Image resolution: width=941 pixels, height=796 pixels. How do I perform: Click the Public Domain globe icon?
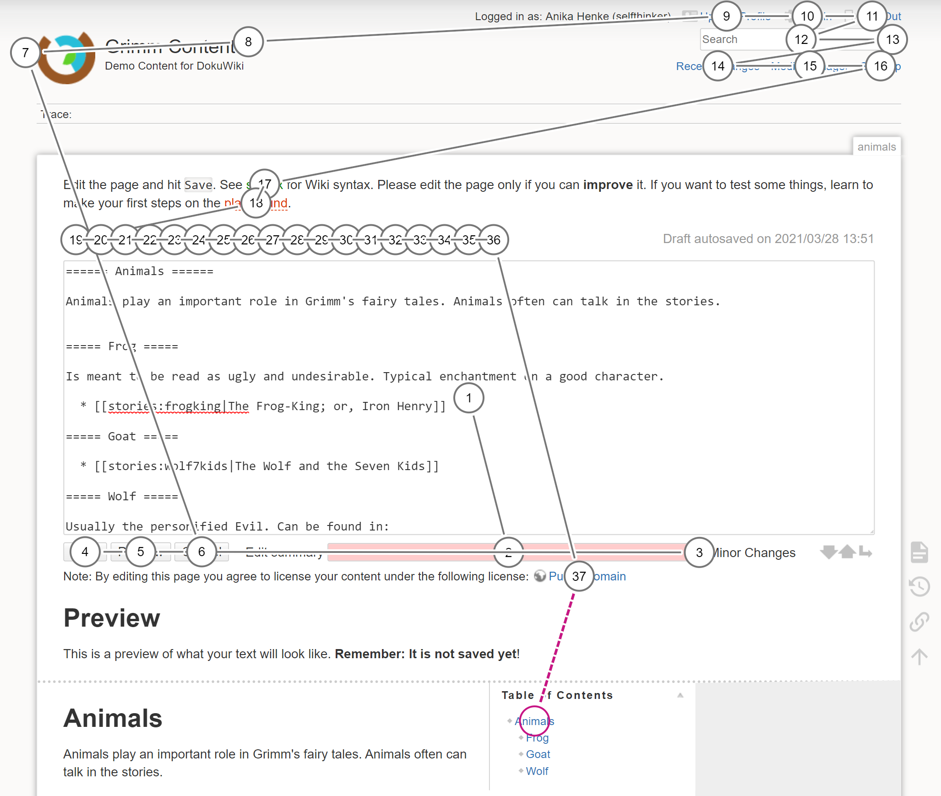click(x=539, y=576)
